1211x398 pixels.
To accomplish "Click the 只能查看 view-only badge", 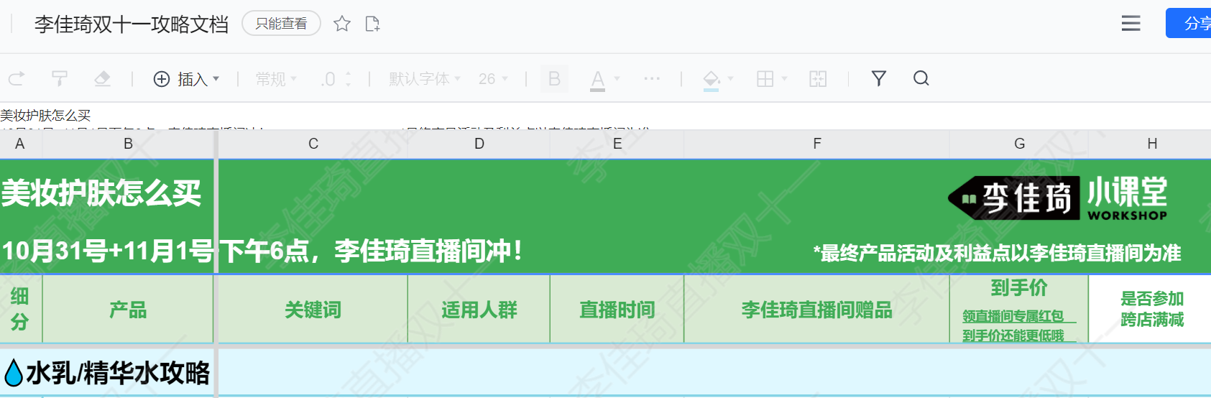I will tap(281, 24).
